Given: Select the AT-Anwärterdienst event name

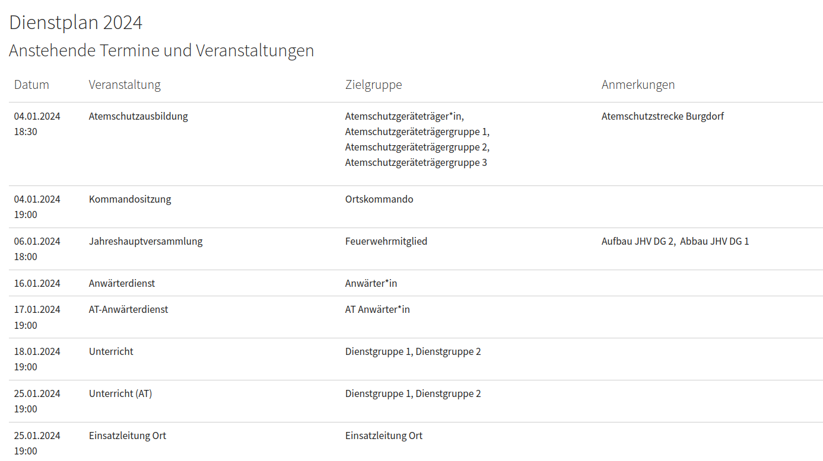Looking at the screenshot, I should click(x=128, y=309).
